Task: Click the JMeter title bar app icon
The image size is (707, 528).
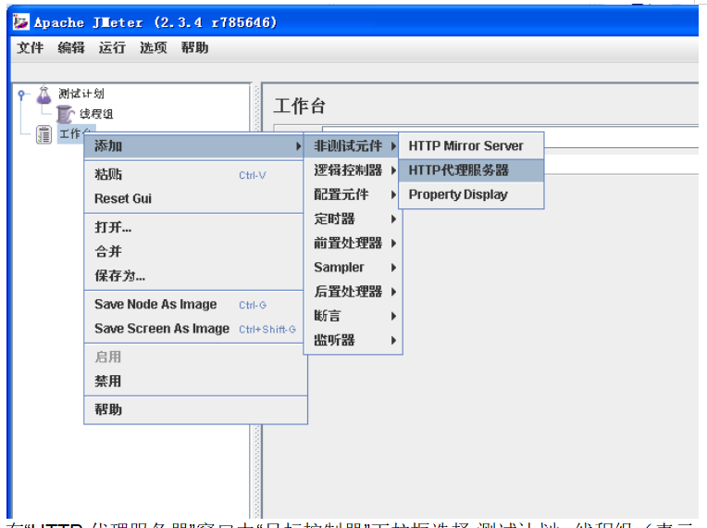Action: tap(20, 21)
